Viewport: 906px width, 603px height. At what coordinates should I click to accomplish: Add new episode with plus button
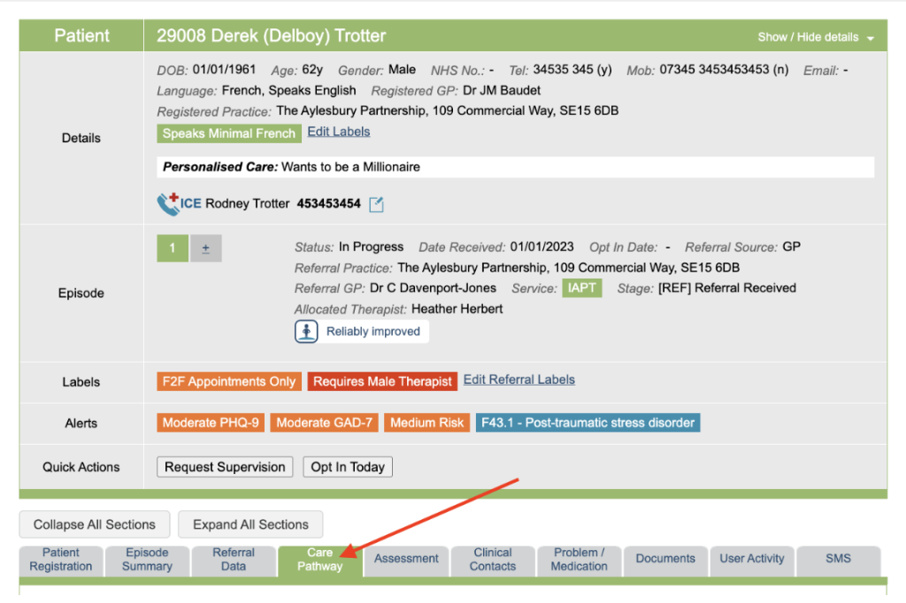(x=205, y=248)
